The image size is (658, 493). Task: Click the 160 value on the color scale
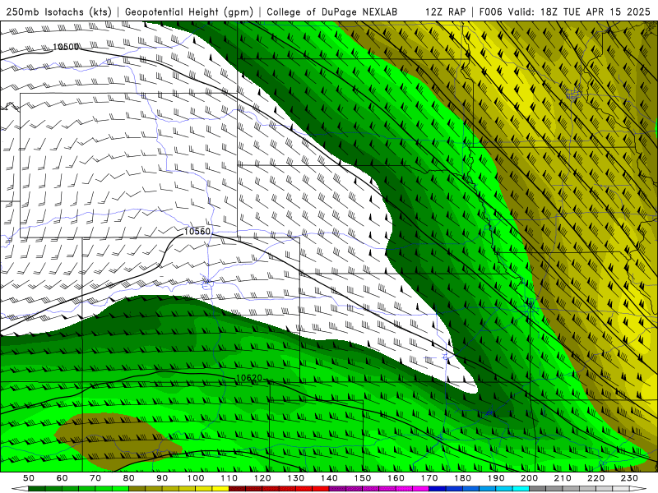(396, 478)
